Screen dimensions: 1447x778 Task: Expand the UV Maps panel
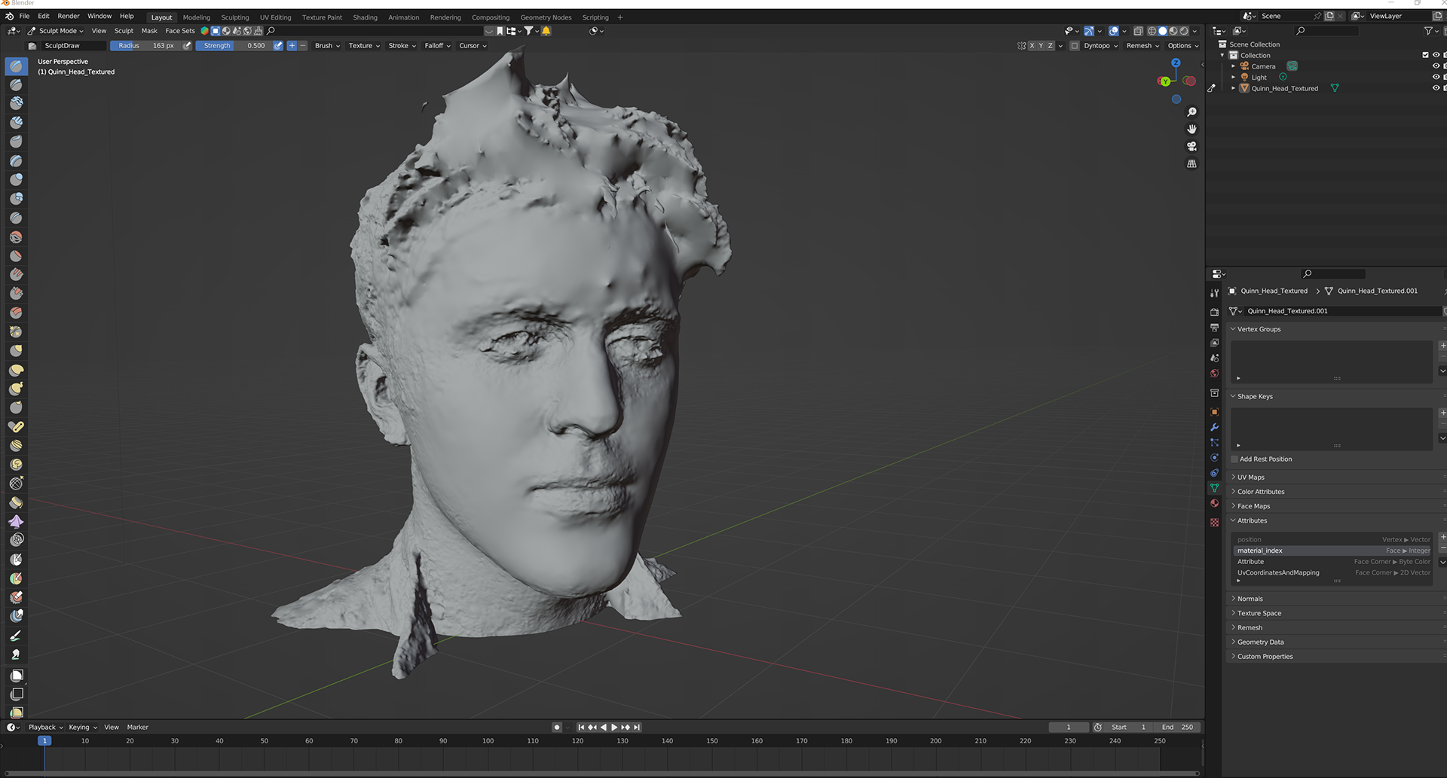click(x=1250, y=477)
